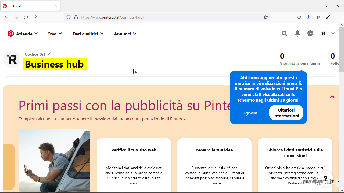
Task: Click the scrollbar up arrow
Action: coord(342,25)
